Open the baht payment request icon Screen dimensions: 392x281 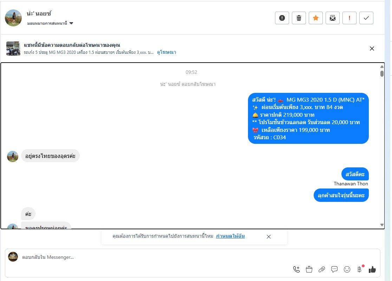[359, 269]
